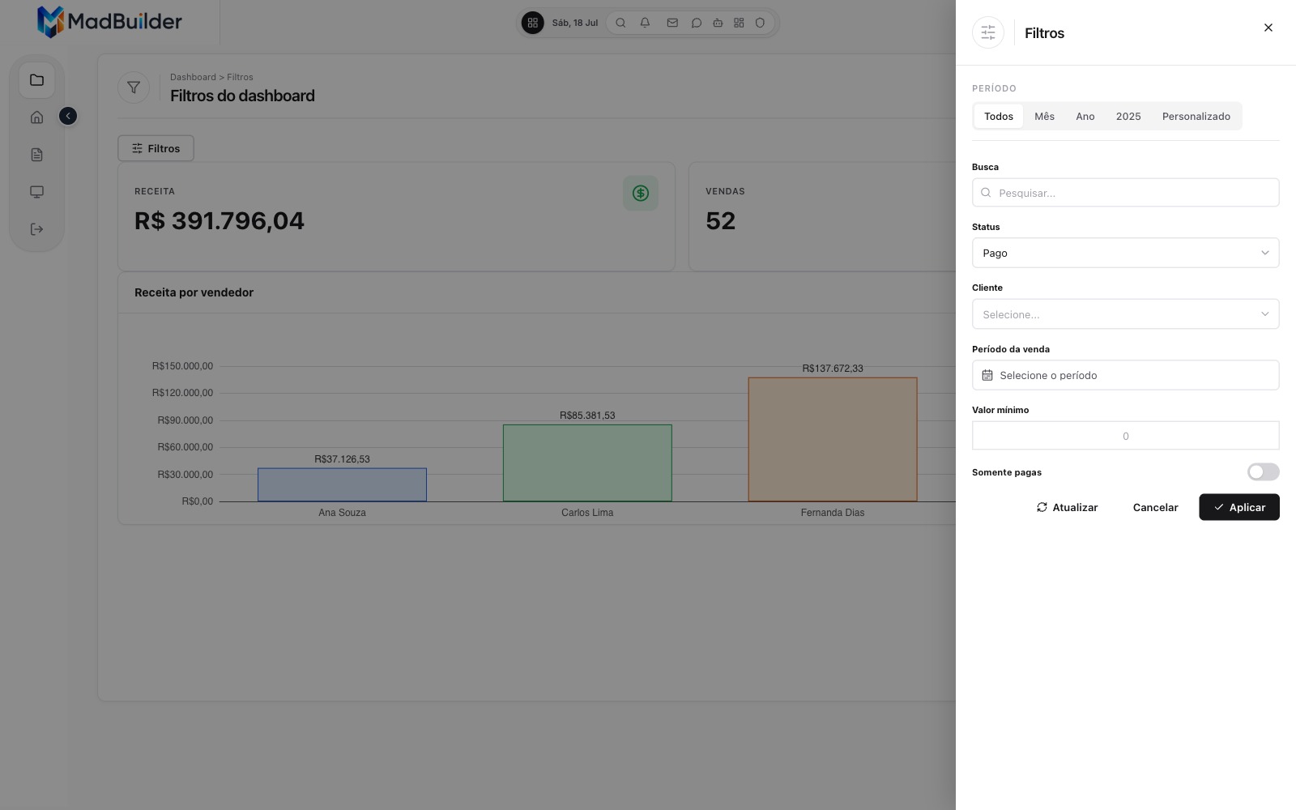Screen dimensions: 1296x810
Task: Click the funnel icon beside page title
Action: click(x=134, y=87)
